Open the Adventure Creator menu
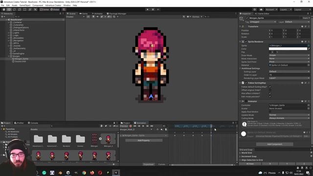313x176 pixels. point(53,5)
